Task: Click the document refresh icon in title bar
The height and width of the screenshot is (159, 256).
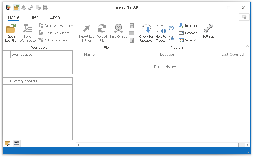Action: pos(38,8)
